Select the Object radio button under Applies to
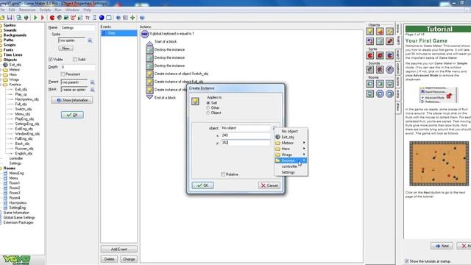 click(x=208, y=113)
